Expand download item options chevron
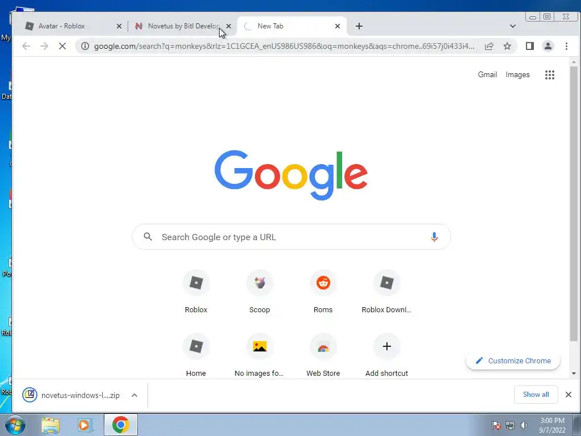Viewport: 581px width, 436px height. 134,395
